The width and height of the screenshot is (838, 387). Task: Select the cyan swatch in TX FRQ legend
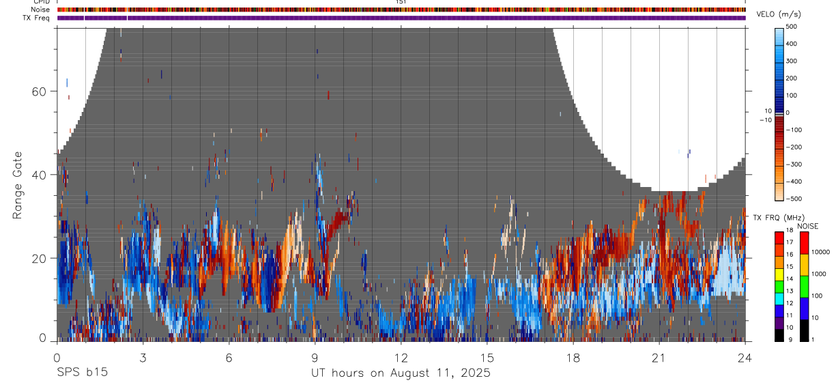(x=779, y=298)
